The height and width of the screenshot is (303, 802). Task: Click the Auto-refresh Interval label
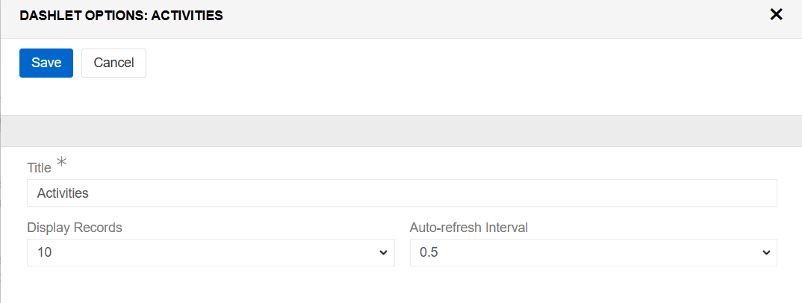pos(469,228)
